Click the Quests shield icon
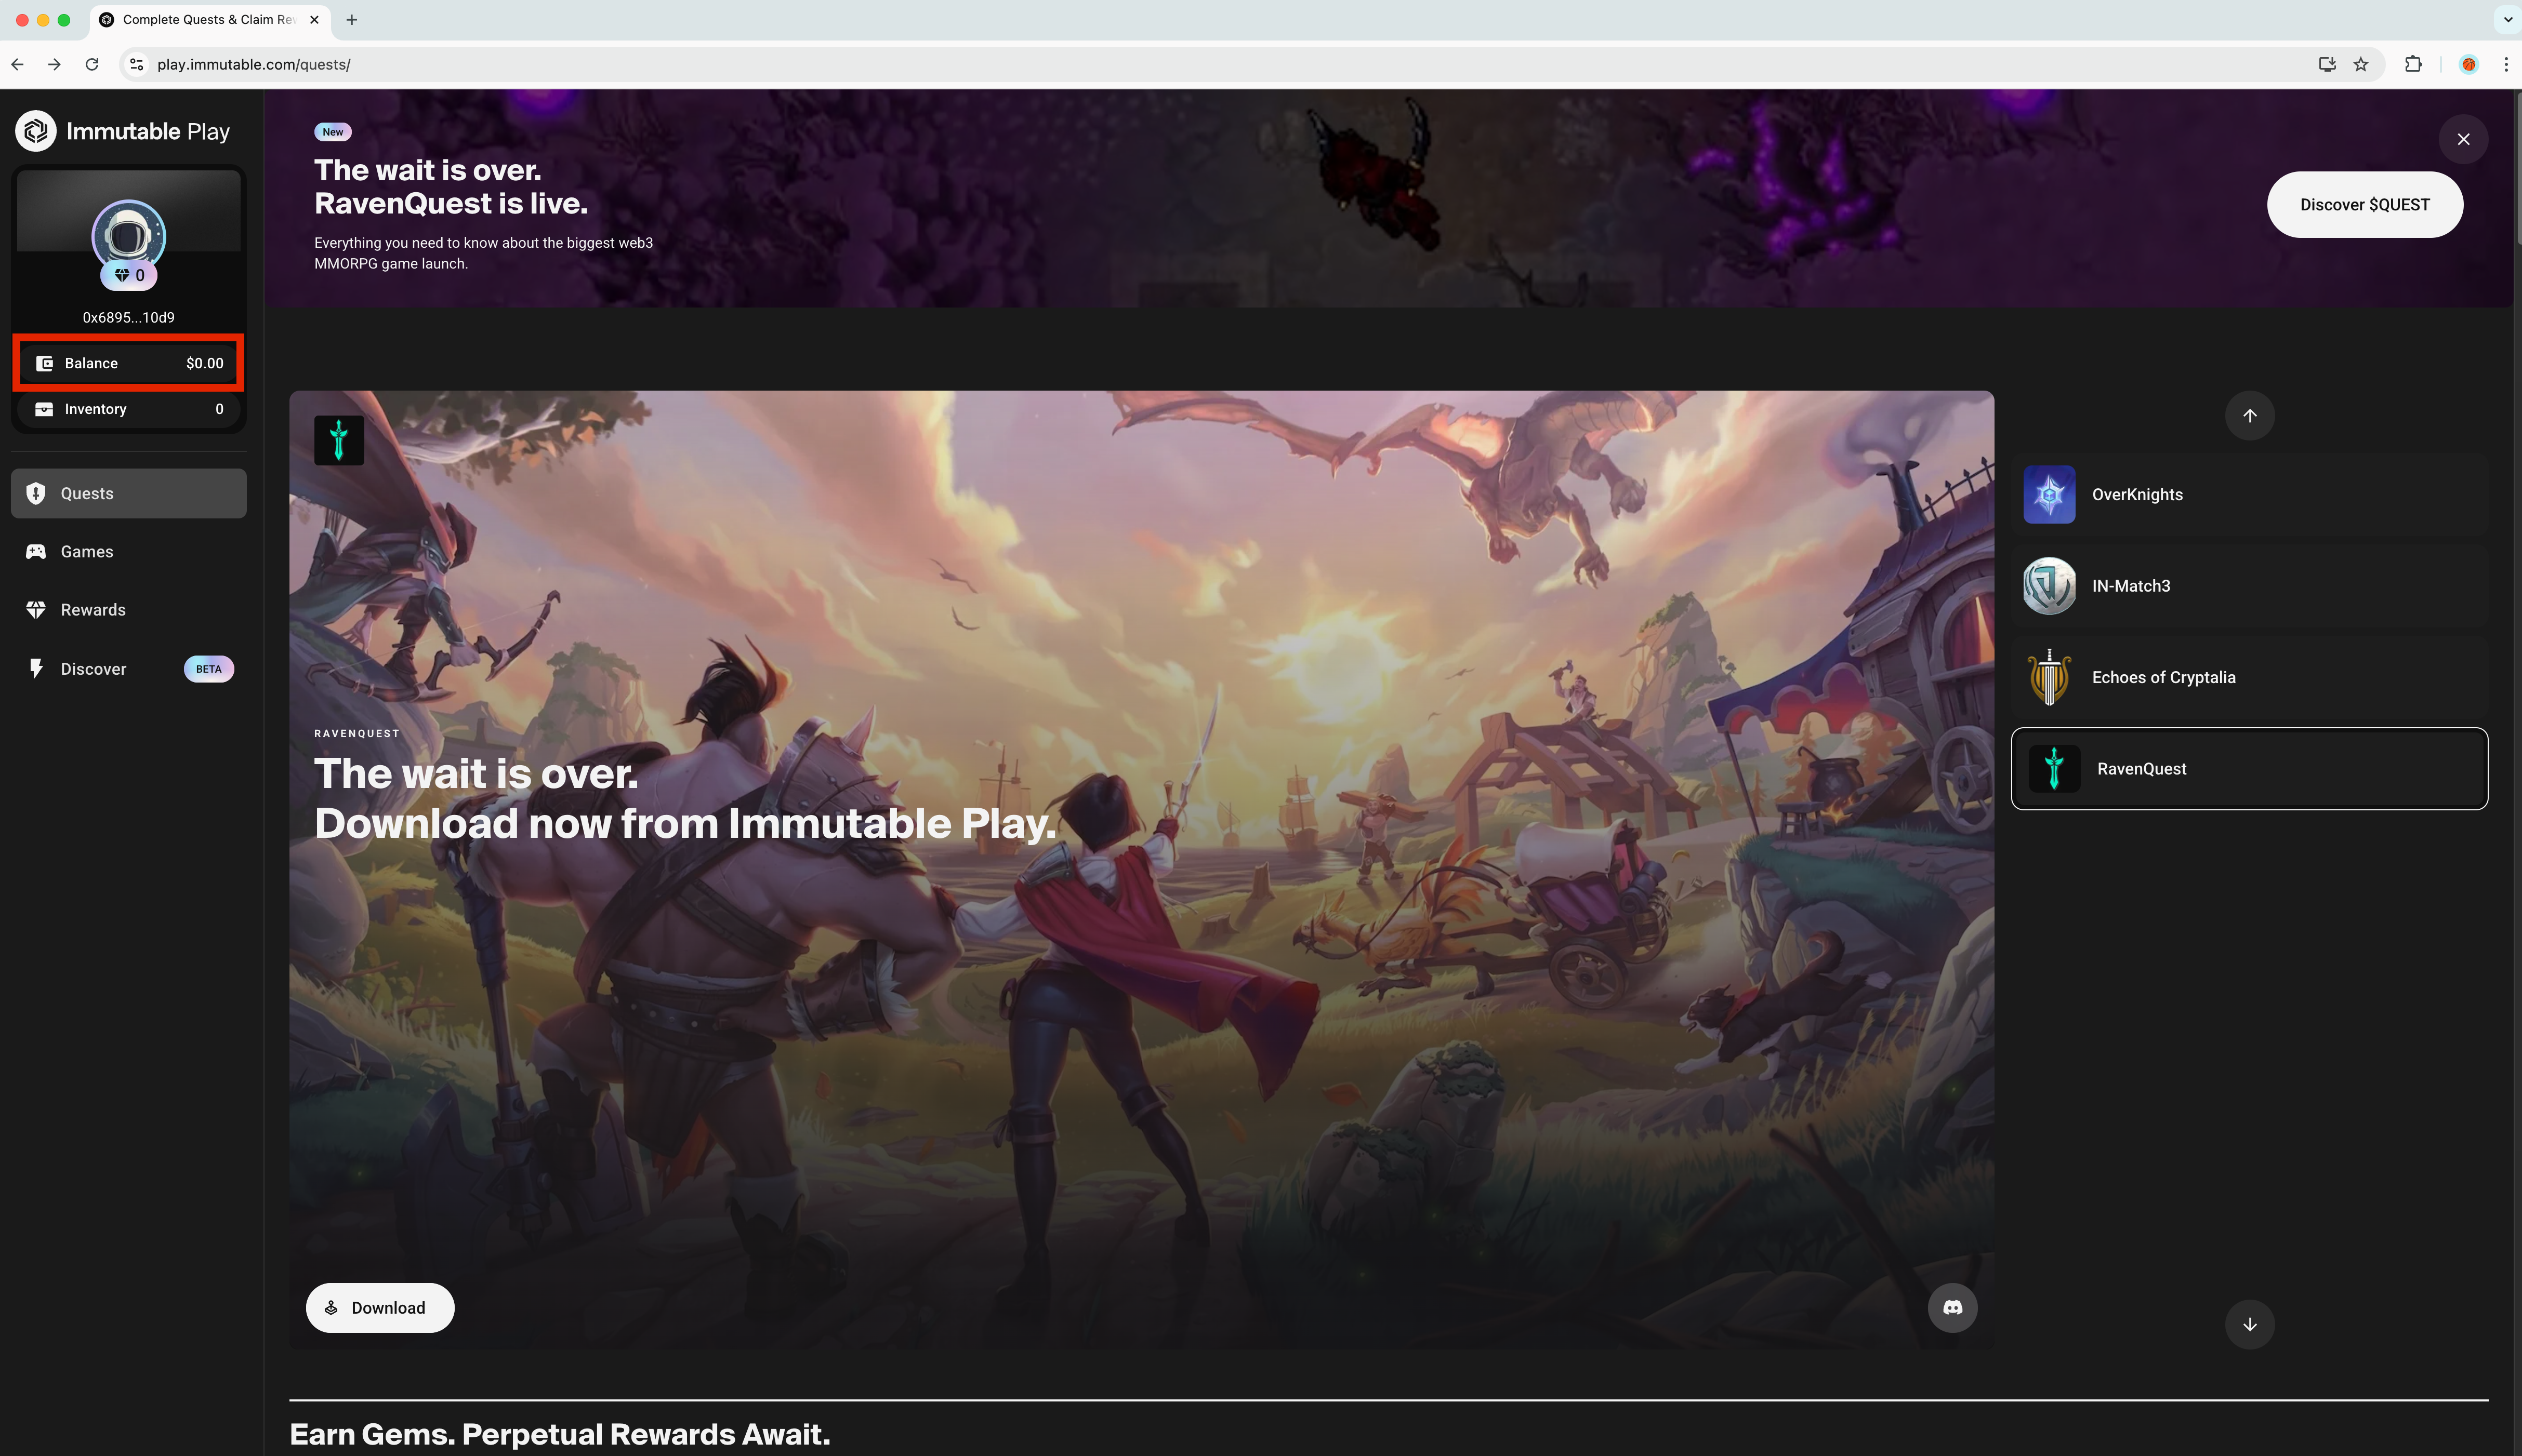This screenshot has width=2522, height=1456. pyautogui.click(x=36, y=493)
